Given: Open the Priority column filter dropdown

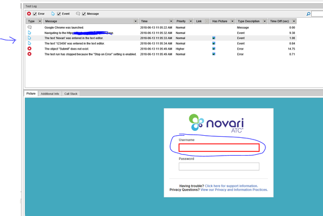Looking at the screenshot, I should click(191, 21).
